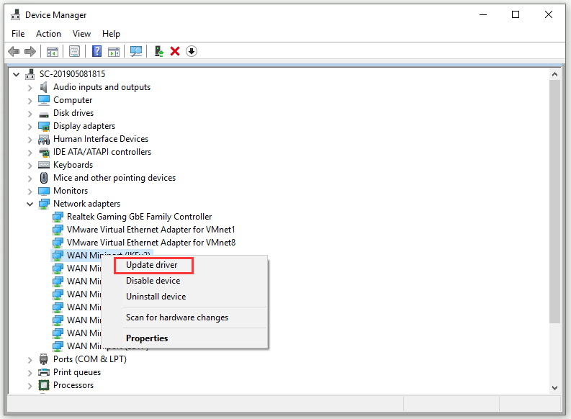
Task: Click the red X Uninstall device icon
Action: click(x=175, y=51)
